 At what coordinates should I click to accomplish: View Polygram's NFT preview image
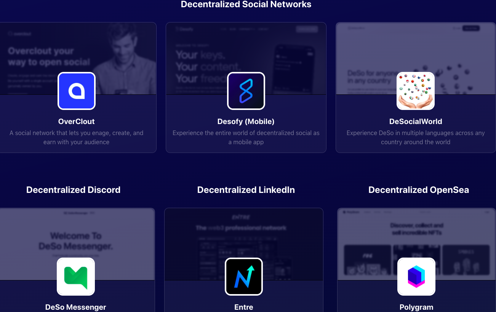pos(417,244)
